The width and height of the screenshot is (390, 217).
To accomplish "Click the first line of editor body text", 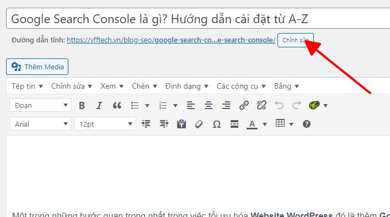I will (x=201, y=215).
